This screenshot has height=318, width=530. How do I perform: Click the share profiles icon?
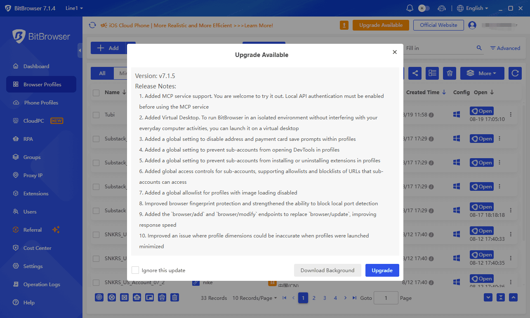coord(415,73)
